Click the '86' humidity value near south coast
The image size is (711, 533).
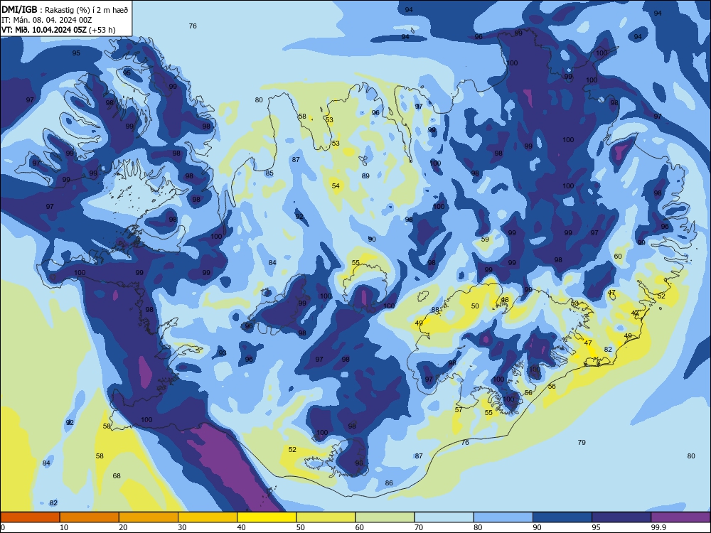coord(389,483)
